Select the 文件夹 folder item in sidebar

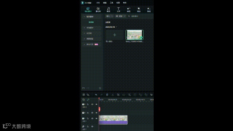coord(91,22)
